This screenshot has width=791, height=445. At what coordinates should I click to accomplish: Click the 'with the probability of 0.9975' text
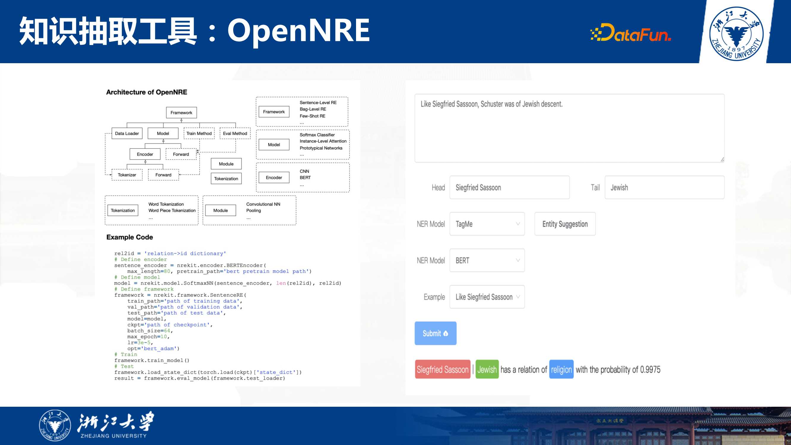[618, 369]
